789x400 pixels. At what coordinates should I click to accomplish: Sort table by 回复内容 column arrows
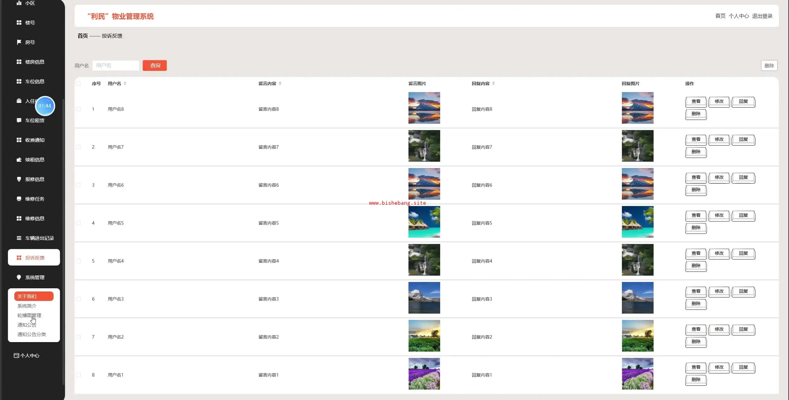pos(493,84)
